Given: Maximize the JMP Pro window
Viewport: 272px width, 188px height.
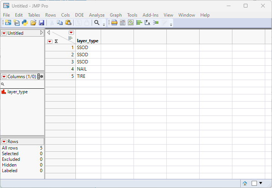Looking at the screenshot, I should [246, 6].
